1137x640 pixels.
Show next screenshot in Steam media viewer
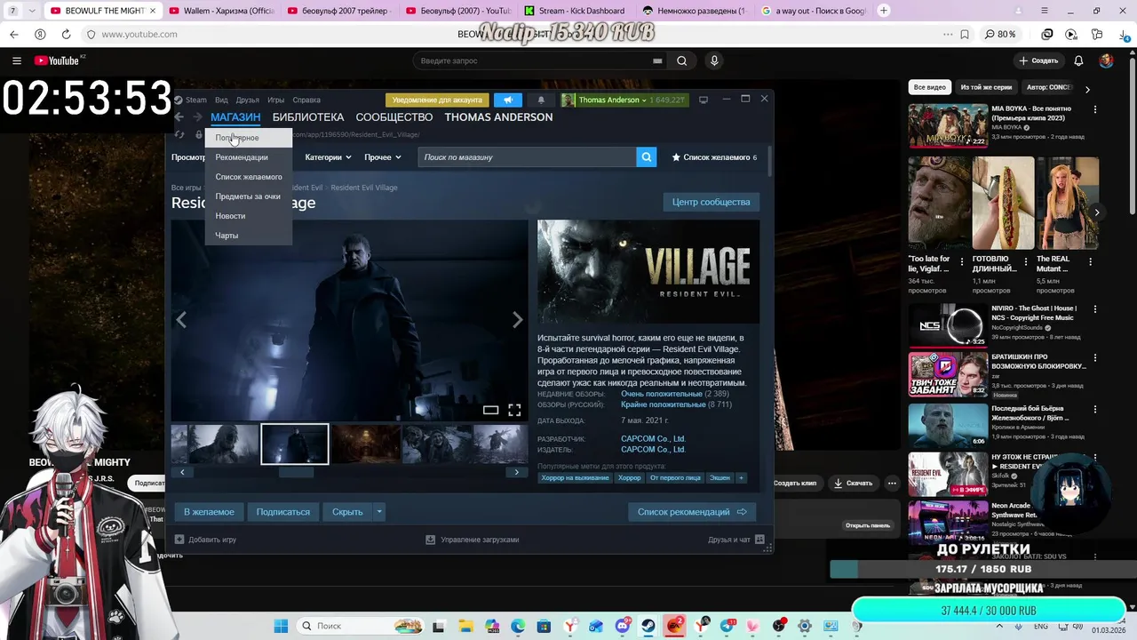click(x=517, y=320)
